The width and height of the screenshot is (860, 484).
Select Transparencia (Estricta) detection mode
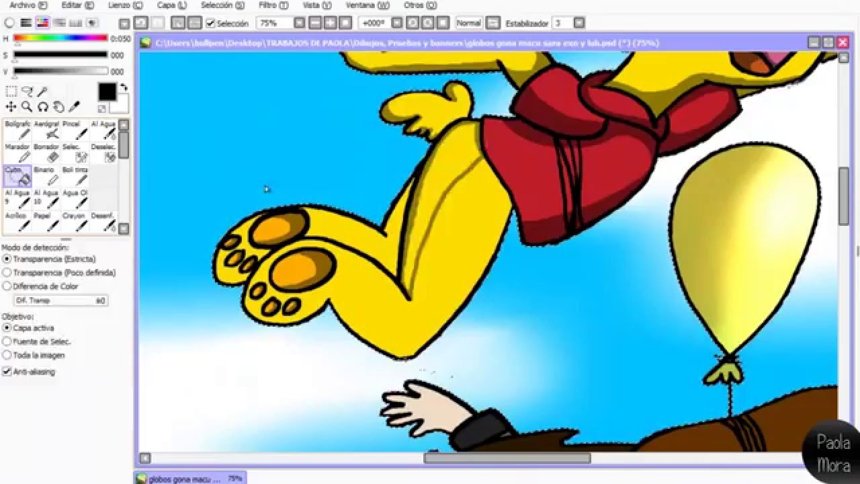[50, 259]
